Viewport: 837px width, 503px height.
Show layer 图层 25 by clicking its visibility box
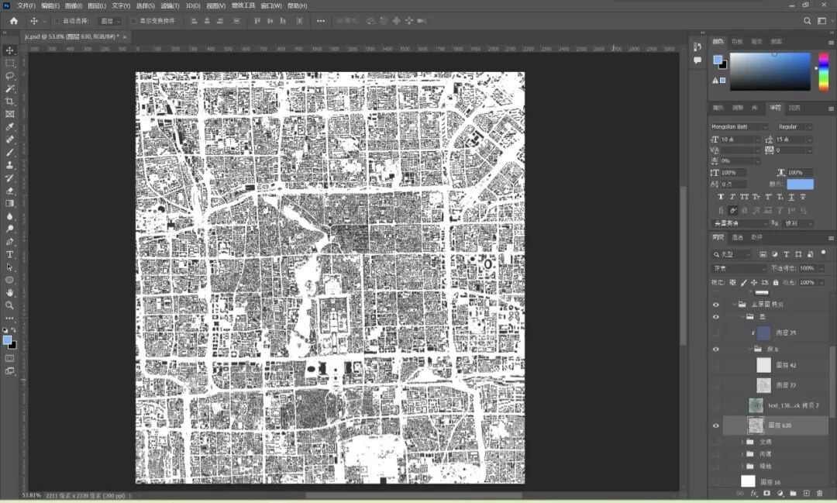coord(716,332)
